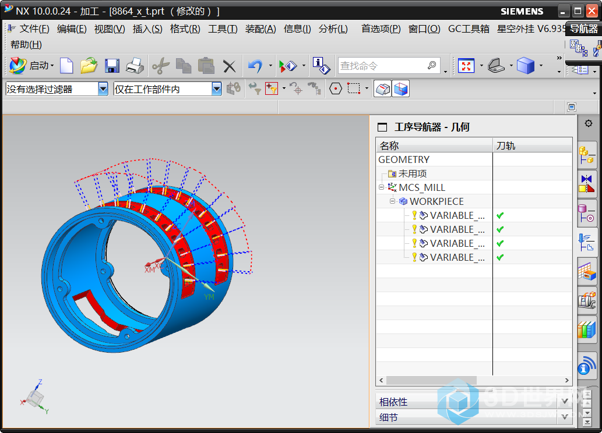Click the navigator horizontal scrollbar thumb
The height and width of the screenshot is (433, 602).
click(431, 380)
